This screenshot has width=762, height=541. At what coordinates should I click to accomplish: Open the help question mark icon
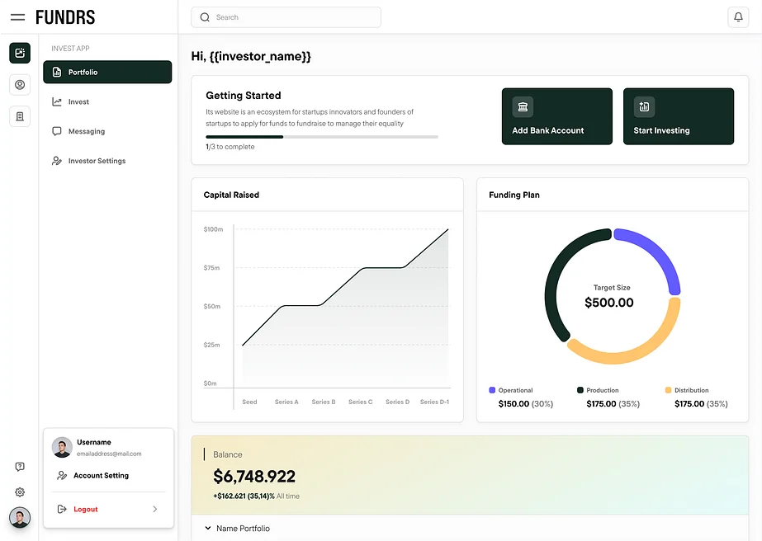[20, 467]
